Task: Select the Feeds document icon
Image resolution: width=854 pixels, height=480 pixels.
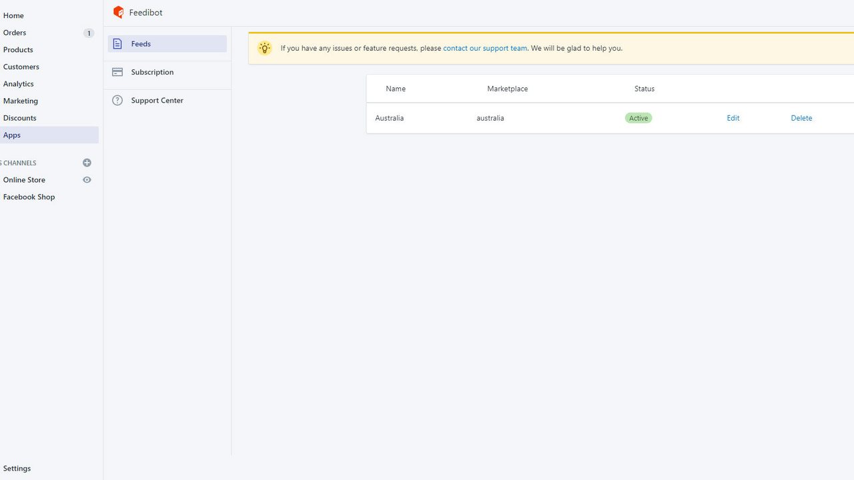Action: [117, 43]
